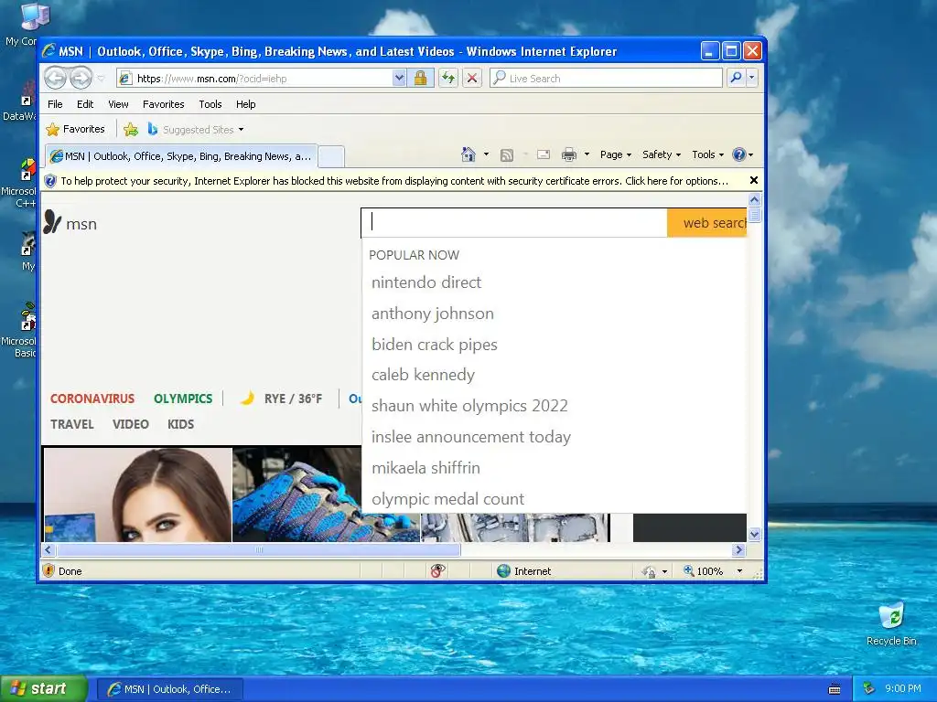Click the security information bar message
The width and height of the screenshot is (937, 702).
[394, 181]
